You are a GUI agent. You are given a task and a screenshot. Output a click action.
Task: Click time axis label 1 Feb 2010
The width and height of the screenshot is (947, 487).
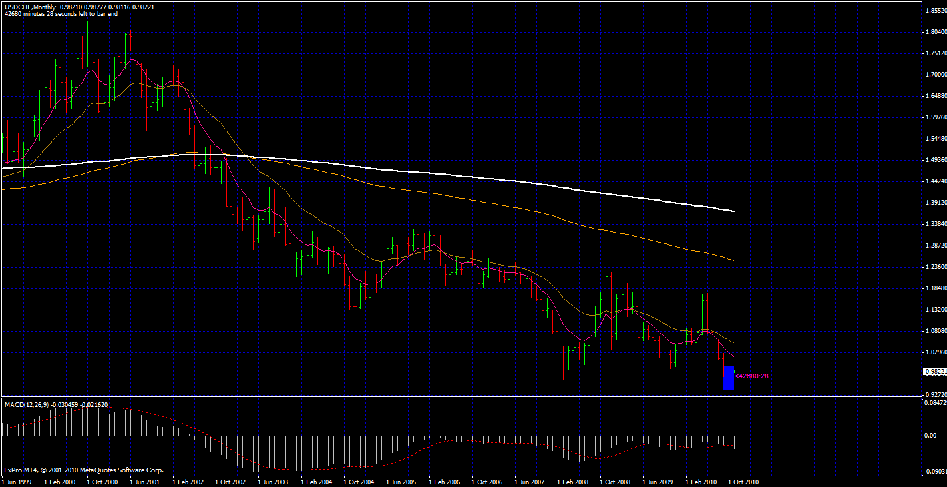pos(701,481)
